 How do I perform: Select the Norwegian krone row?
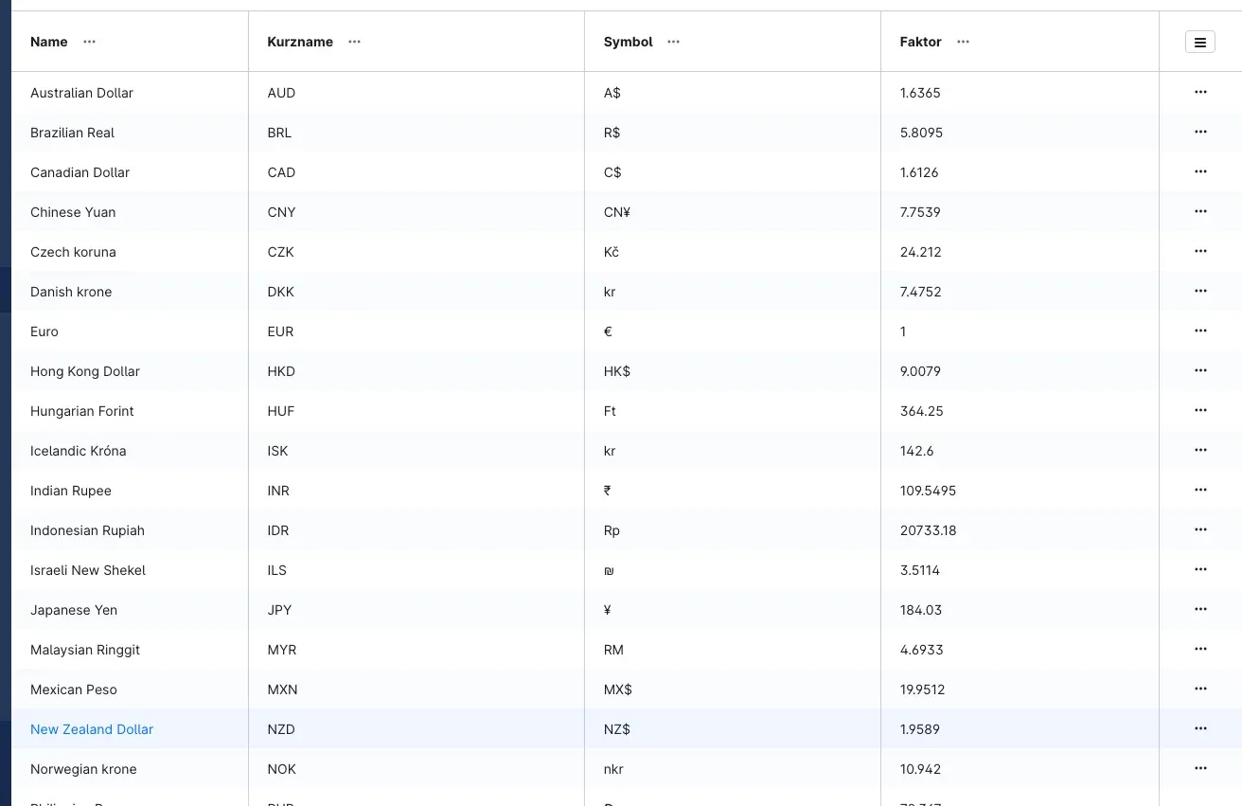pos(627,769)
